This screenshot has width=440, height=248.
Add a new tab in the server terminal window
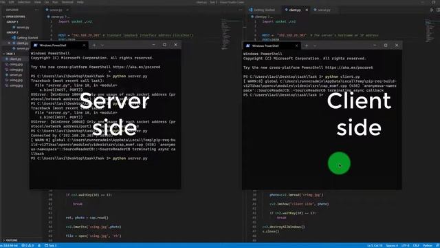(x=94, y=45)
